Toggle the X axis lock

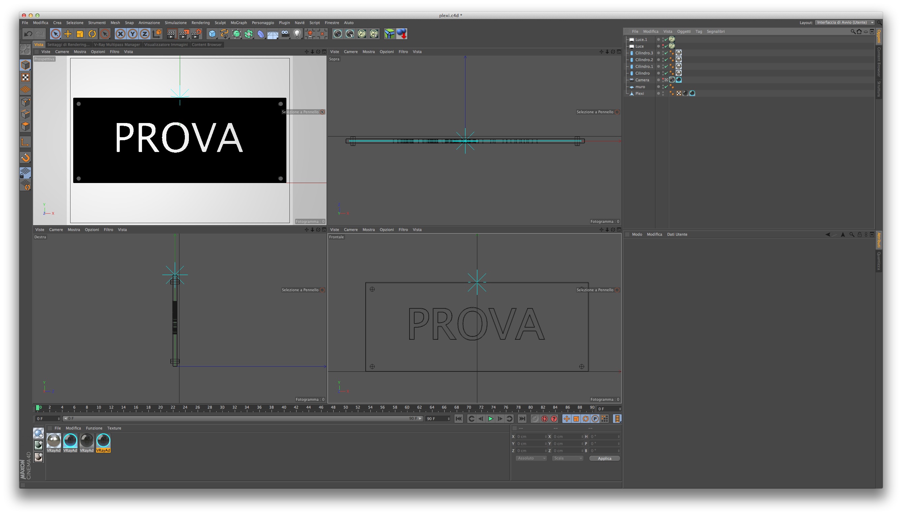click(x=120, y=34)
